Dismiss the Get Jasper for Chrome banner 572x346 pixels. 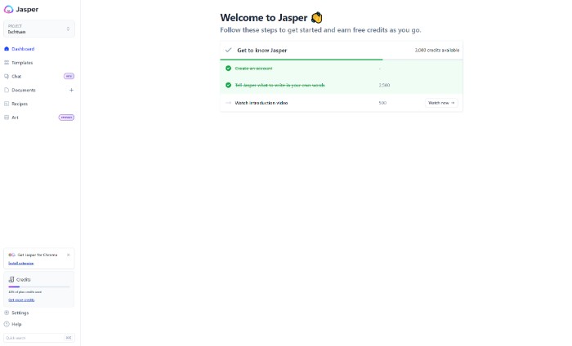(x=68, y=255)
